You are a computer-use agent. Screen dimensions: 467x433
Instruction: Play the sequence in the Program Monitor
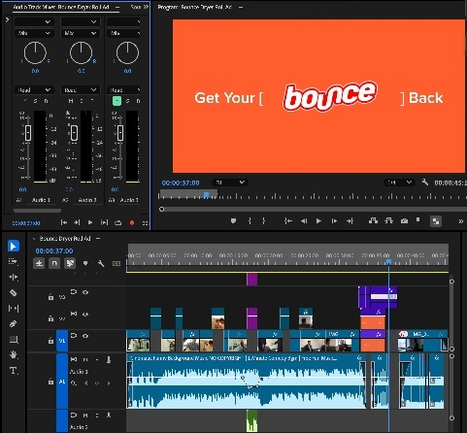click(x=318, y=221)
